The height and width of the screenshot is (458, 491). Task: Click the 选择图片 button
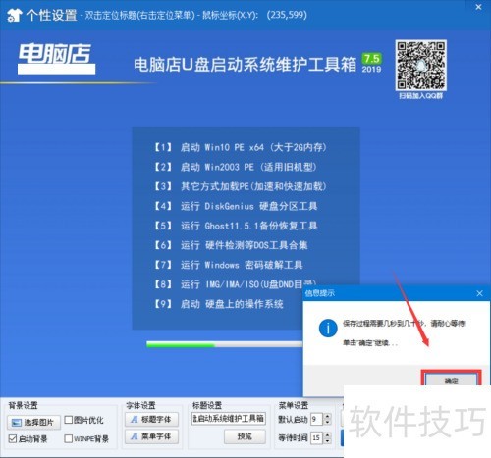click(x=34, y=423)
